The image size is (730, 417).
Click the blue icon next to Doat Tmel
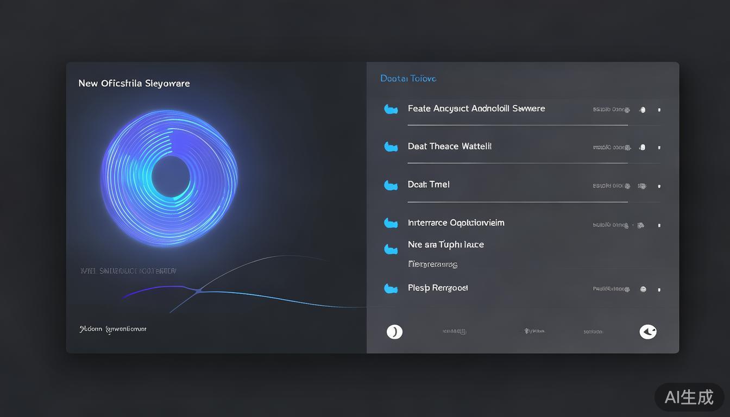(391, 185)
